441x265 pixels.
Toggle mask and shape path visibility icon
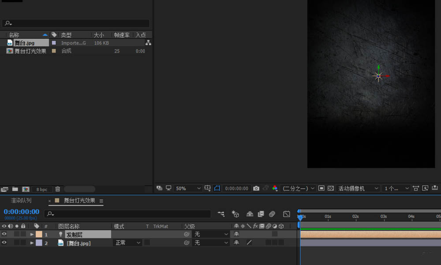tap(217, 188)
